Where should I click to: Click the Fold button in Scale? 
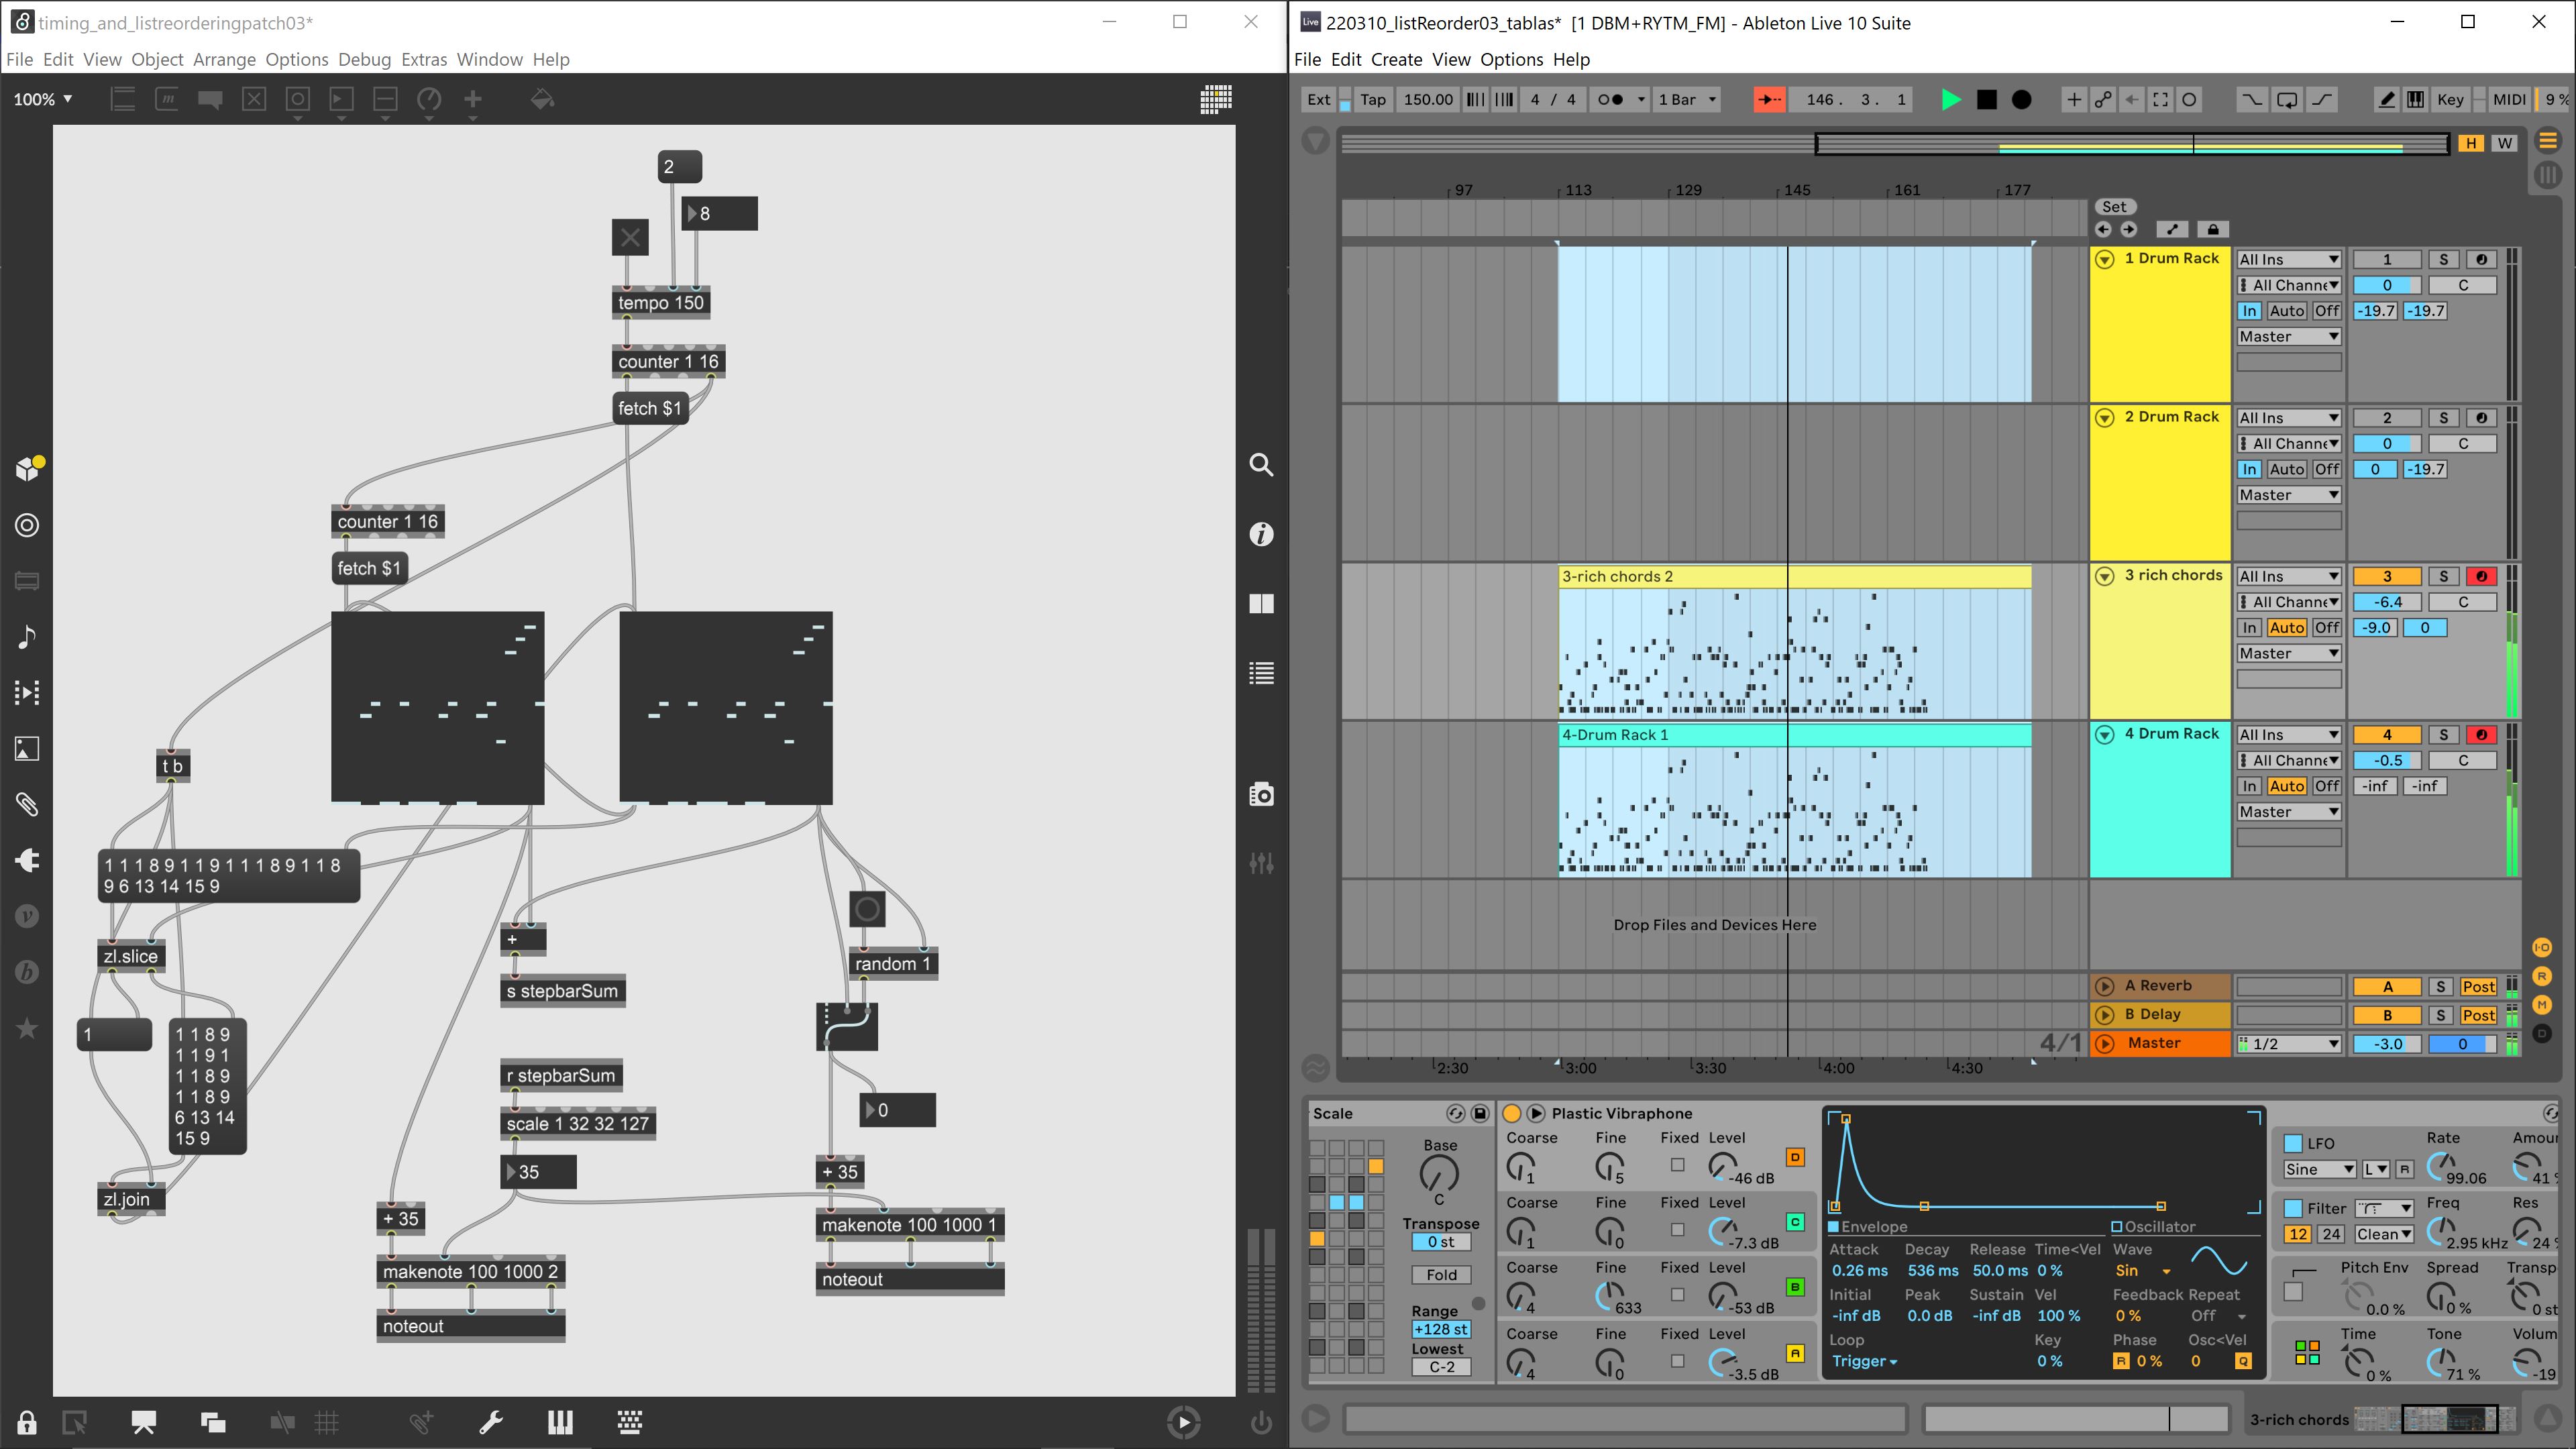(1441, 1275)
